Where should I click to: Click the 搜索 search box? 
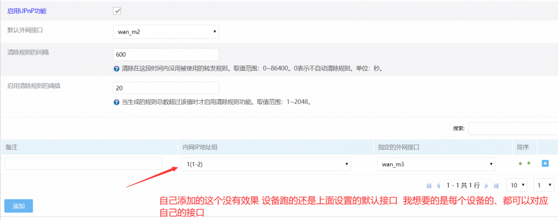513,129
